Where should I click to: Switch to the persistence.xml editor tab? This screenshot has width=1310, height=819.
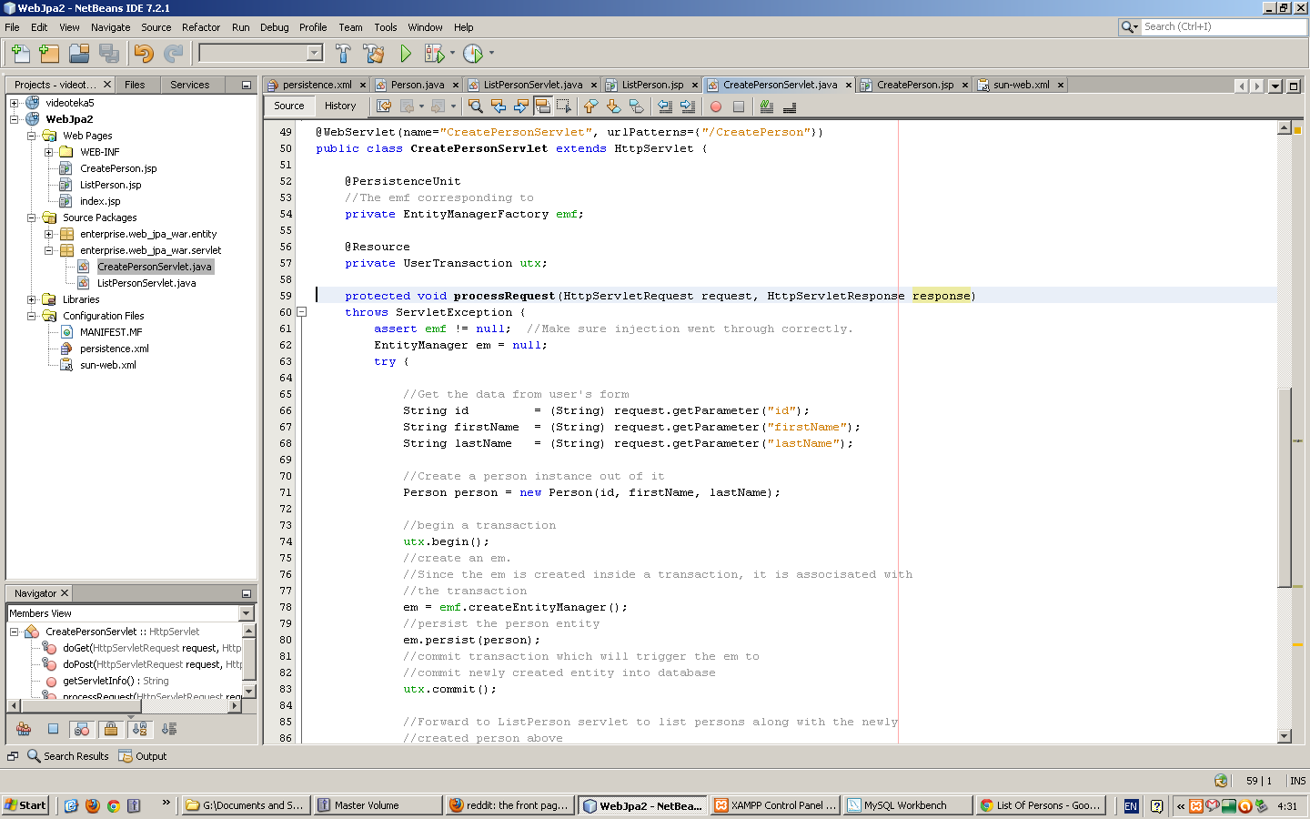tap(317, 85)
